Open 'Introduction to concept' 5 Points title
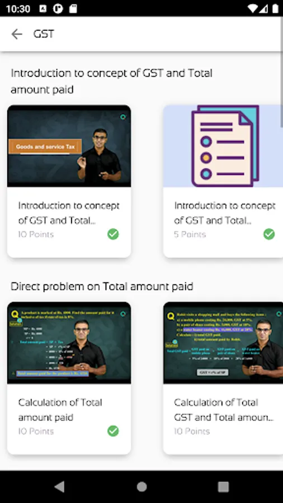The height and width of the screenshot is (503, 283). pos(225,213)
